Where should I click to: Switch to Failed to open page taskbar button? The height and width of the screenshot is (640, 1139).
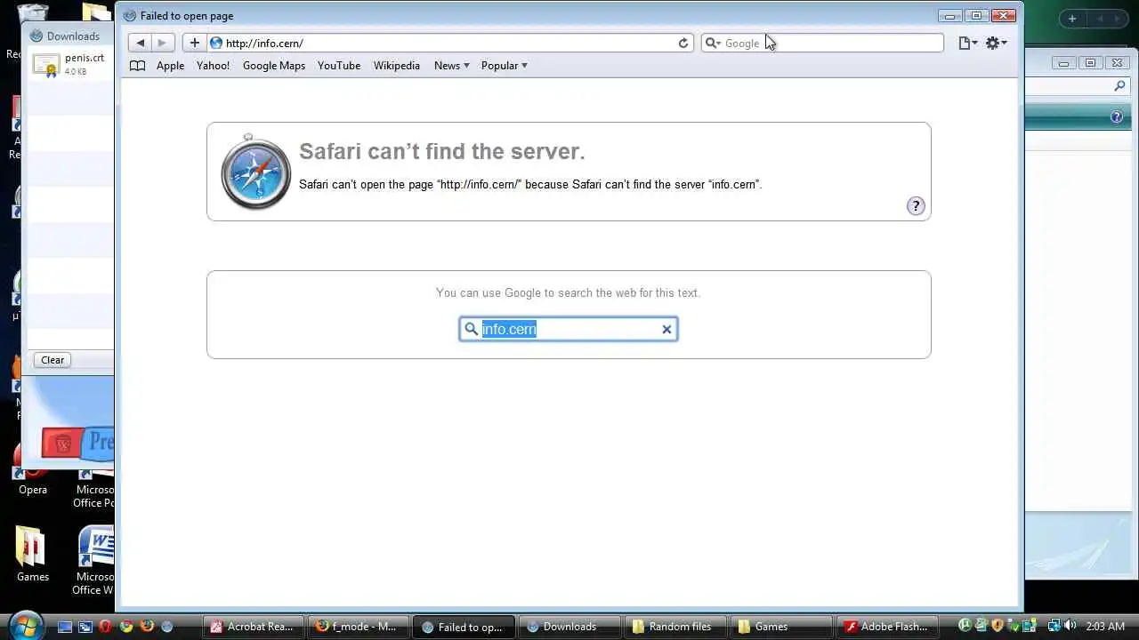[x=464, y=627]
